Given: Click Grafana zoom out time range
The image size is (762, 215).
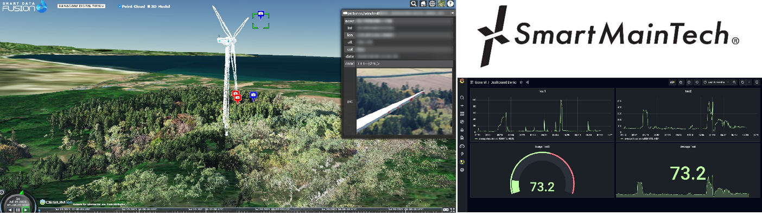Looking at the screenshot, I should tap(734, 82).
